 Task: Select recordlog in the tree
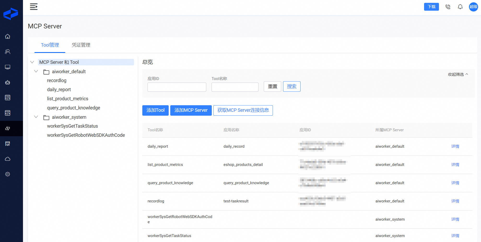point(57,80)
